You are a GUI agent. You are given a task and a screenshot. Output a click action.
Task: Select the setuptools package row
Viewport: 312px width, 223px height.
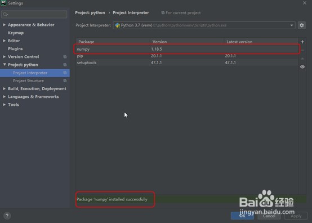[187, 63]
